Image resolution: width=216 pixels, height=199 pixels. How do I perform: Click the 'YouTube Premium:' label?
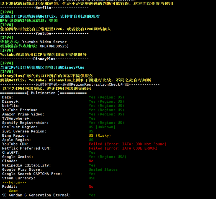pyautogui.click(x=20, y=110)
